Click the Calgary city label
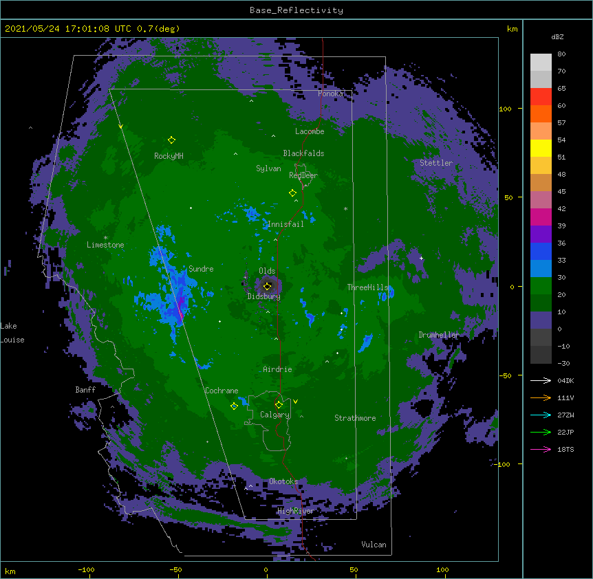This screenshot has width=593, height=579. (274, 415)
